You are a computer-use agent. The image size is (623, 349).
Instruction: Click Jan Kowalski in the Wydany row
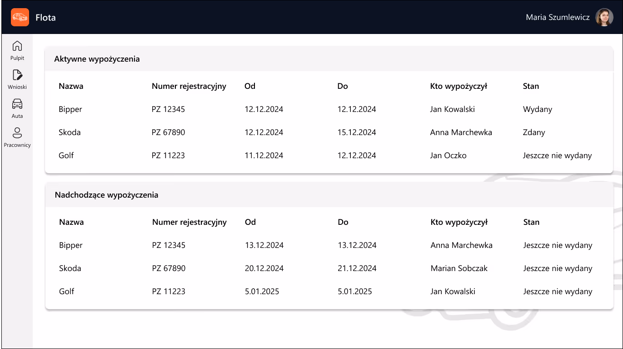point(453,109)
